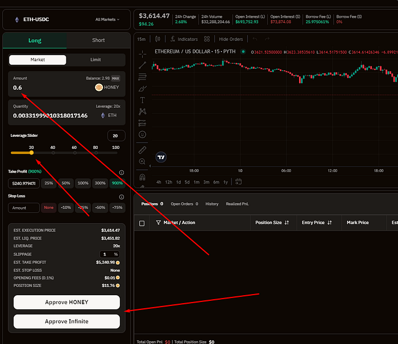Screen dimensions: 398x344
Task: Open the emoji icons tool
Action: 142,135
